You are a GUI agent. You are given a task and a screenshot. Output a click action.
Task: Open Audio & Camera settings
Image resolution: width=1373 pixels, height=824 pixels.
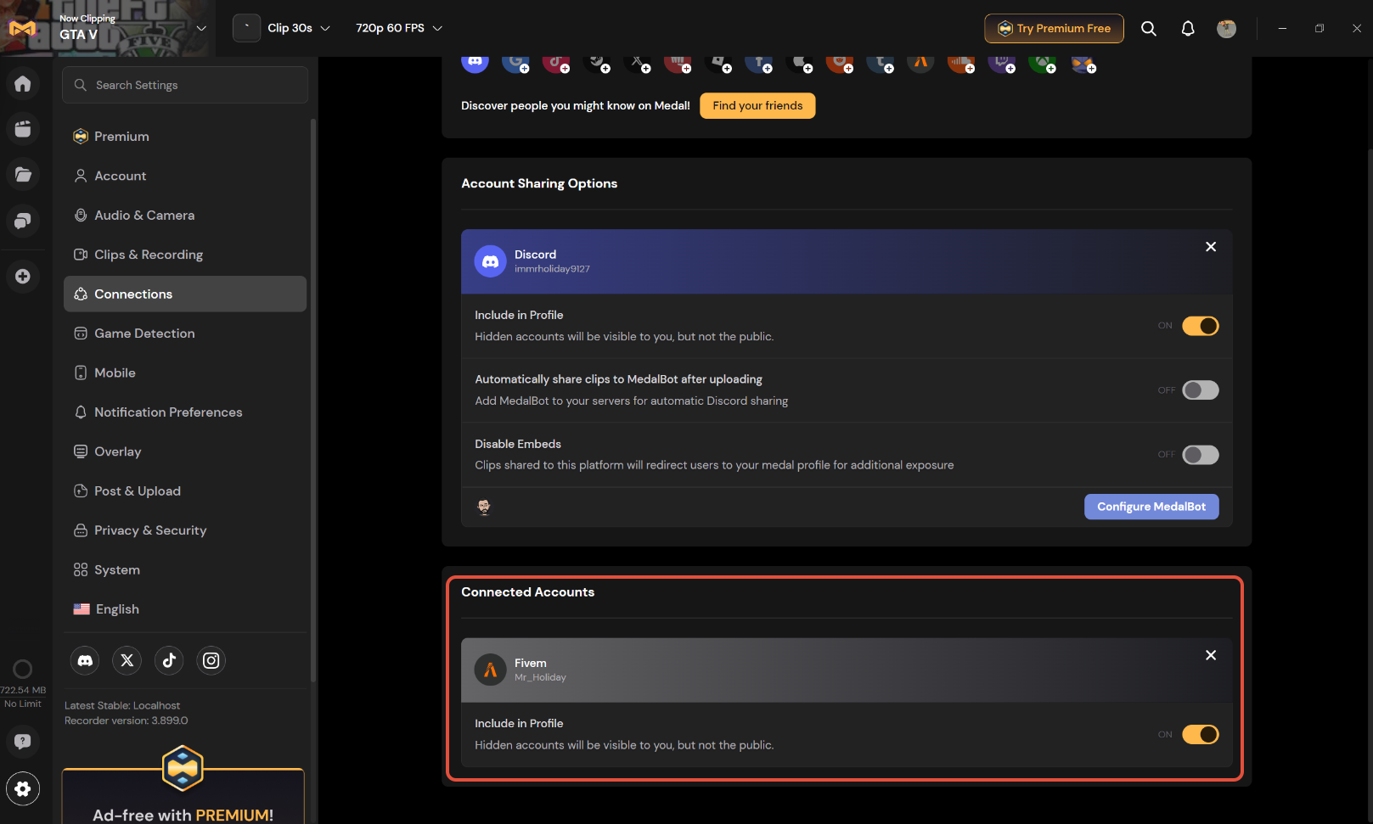(185, 215)
